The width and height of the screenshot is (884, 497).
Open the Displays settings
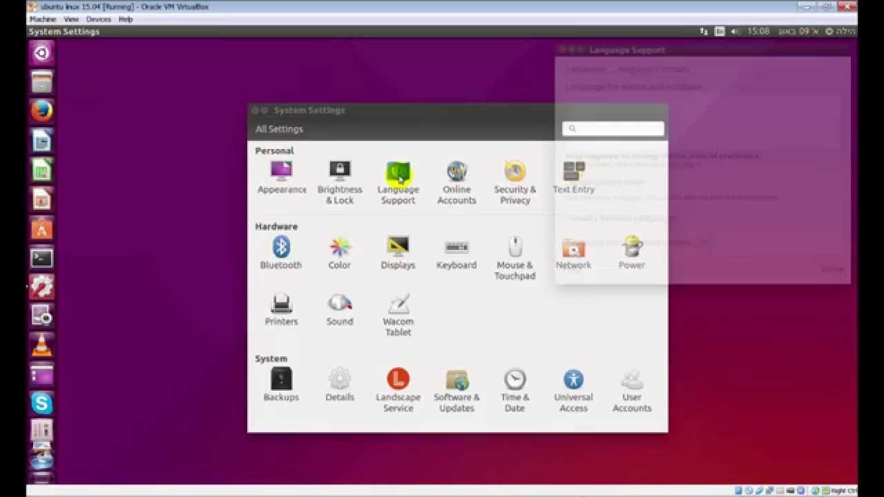tap(398, 253)
